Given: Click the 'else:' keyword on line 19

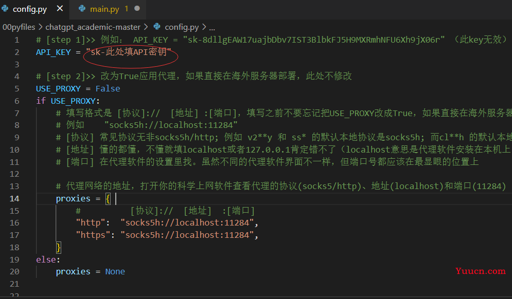Looking at the screenshot, I should click(48, 259).
